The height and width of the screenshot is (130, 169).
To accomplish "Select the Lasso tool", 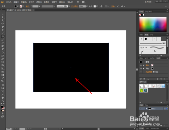I will pos(3,24).
